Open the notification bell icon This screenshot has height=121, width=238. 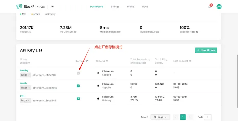point(210,7)
